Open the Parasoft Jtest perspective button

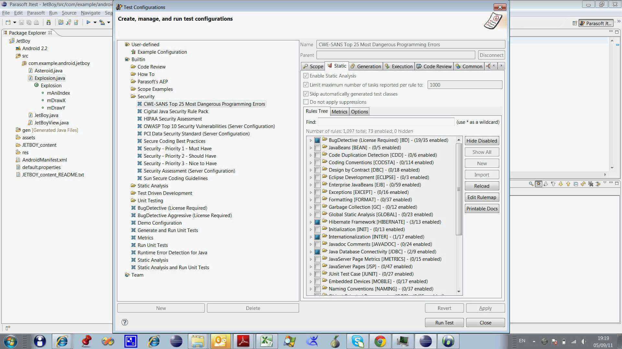coord(595,23)
